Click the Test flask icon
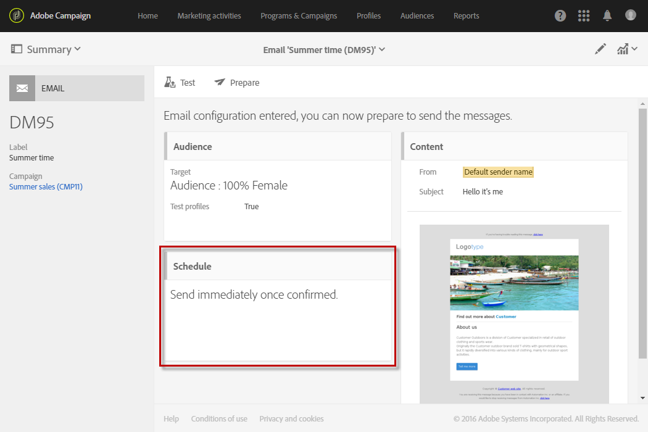The height and width of the screenshot is (432, 648). [x=170, y=82]
